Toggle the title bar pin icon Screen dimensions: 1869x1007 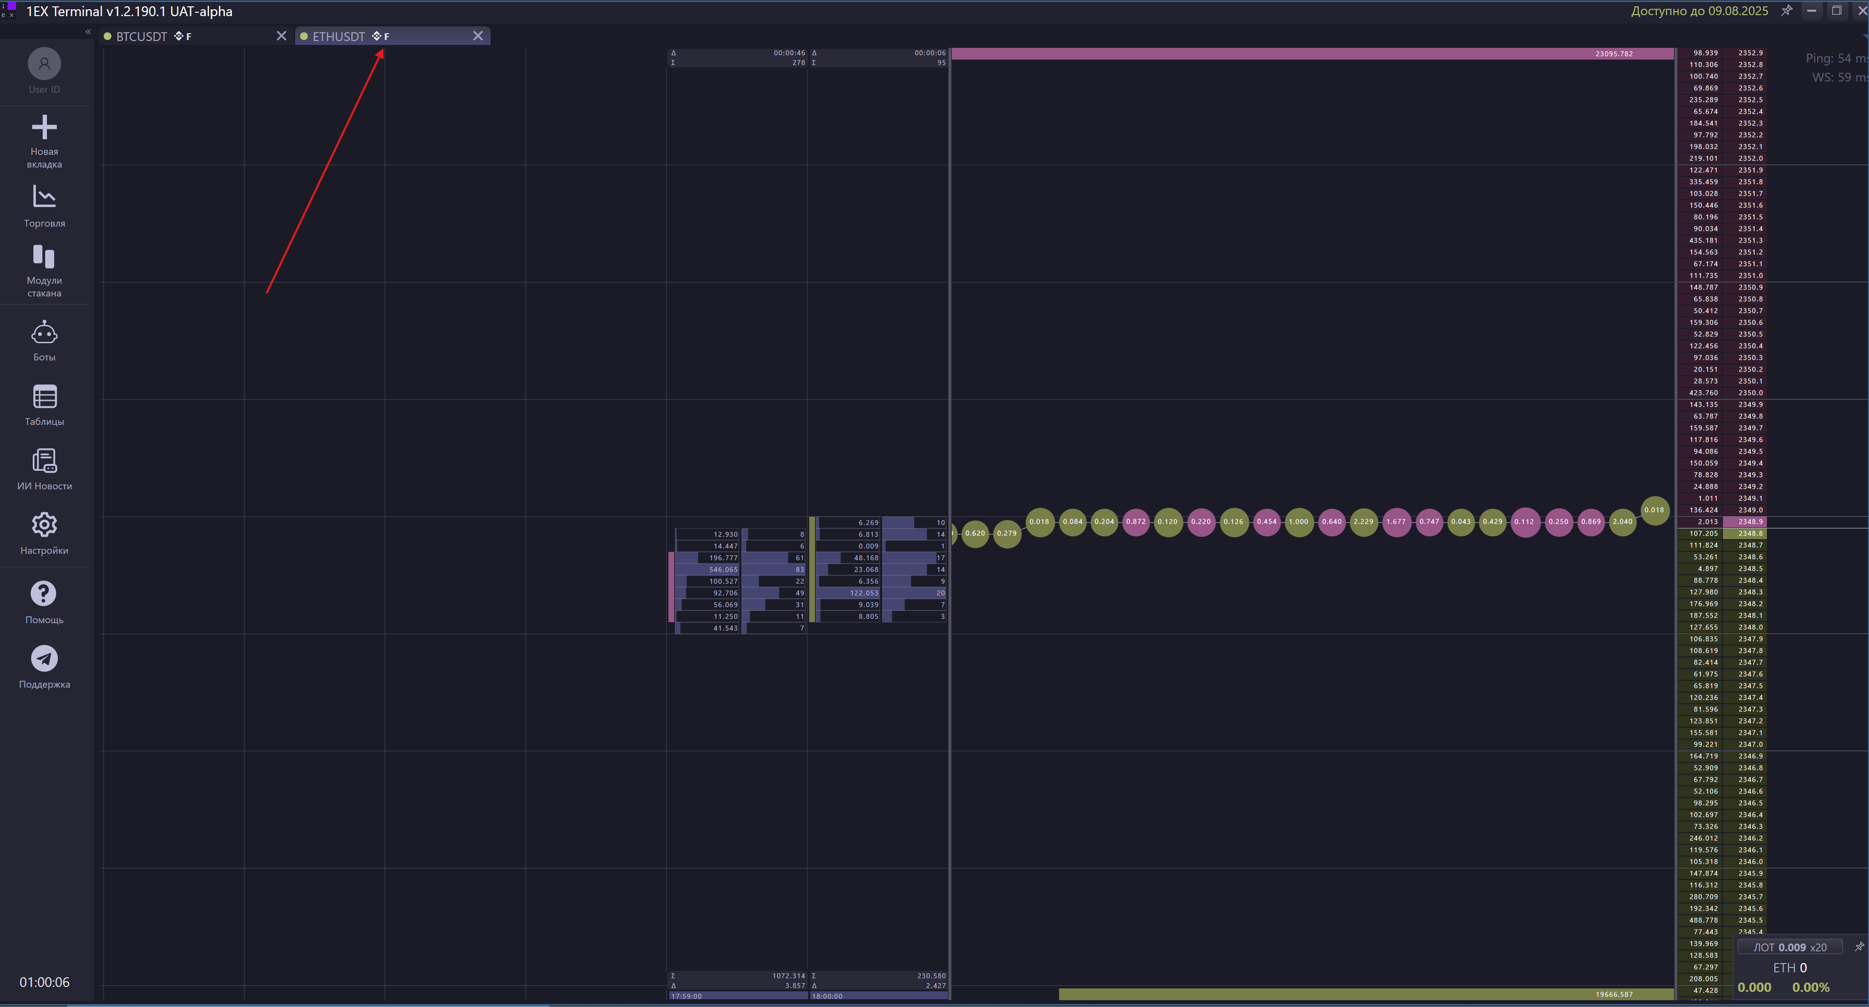pyautogui.click(x=1786, y=11)
